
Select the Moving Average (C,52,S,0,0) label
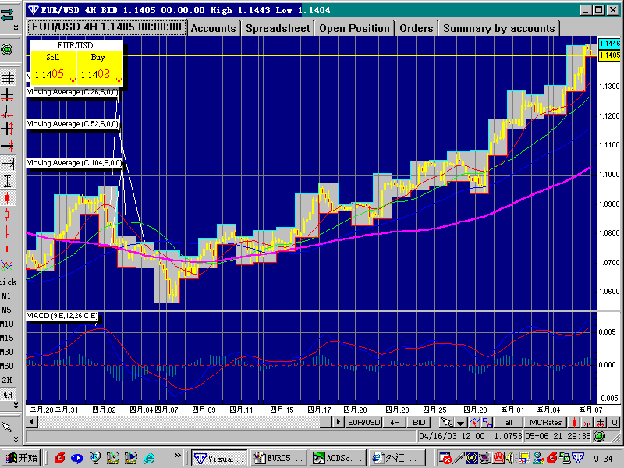point(72,124)
